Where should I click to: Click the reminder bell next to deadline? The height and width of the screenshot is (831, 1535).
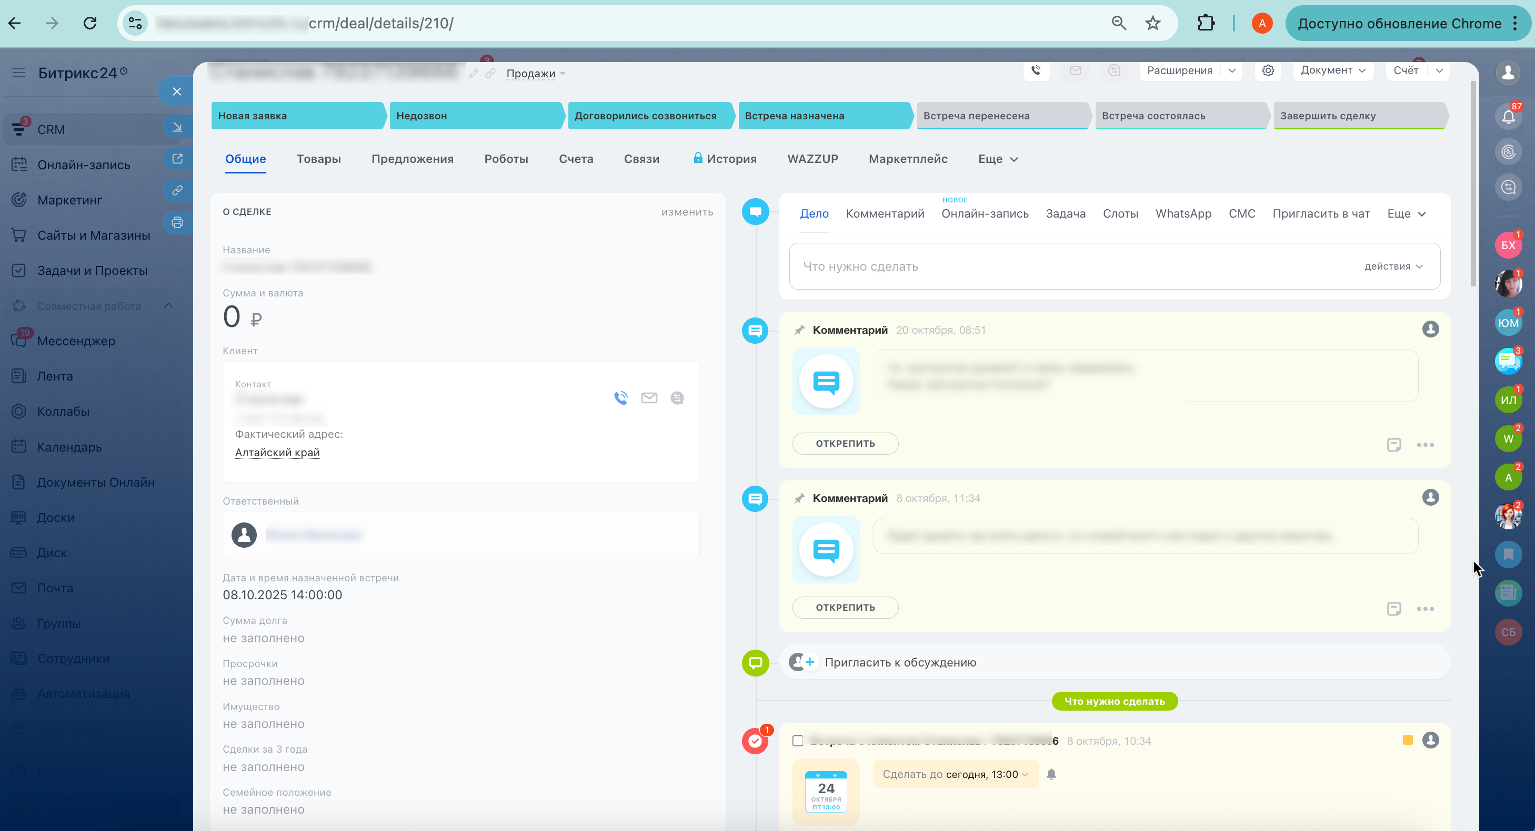pos(1052,774)
